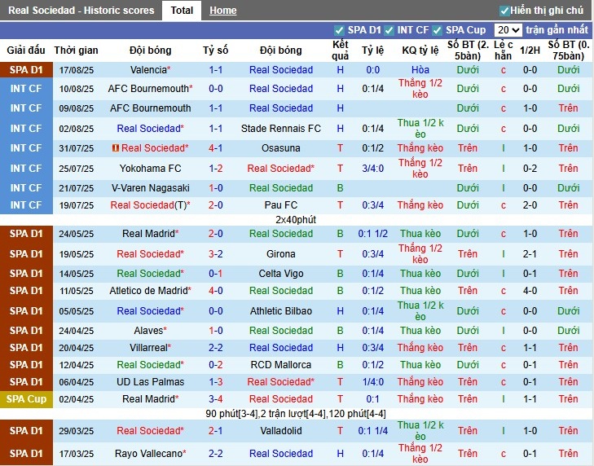Screen dimensions: 594x466
Task: Click the 4-1 score against Osasuna
Action: point(216,148)
